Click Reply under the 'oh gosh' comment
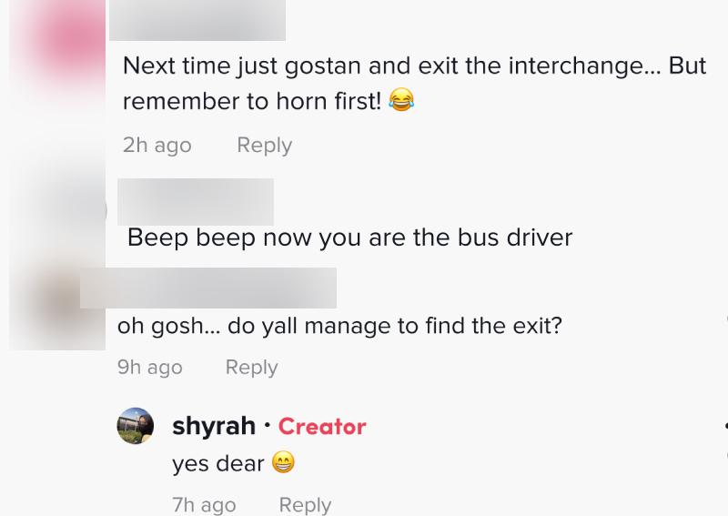This screenshot has width=728, height=516. tap(251, 368)
